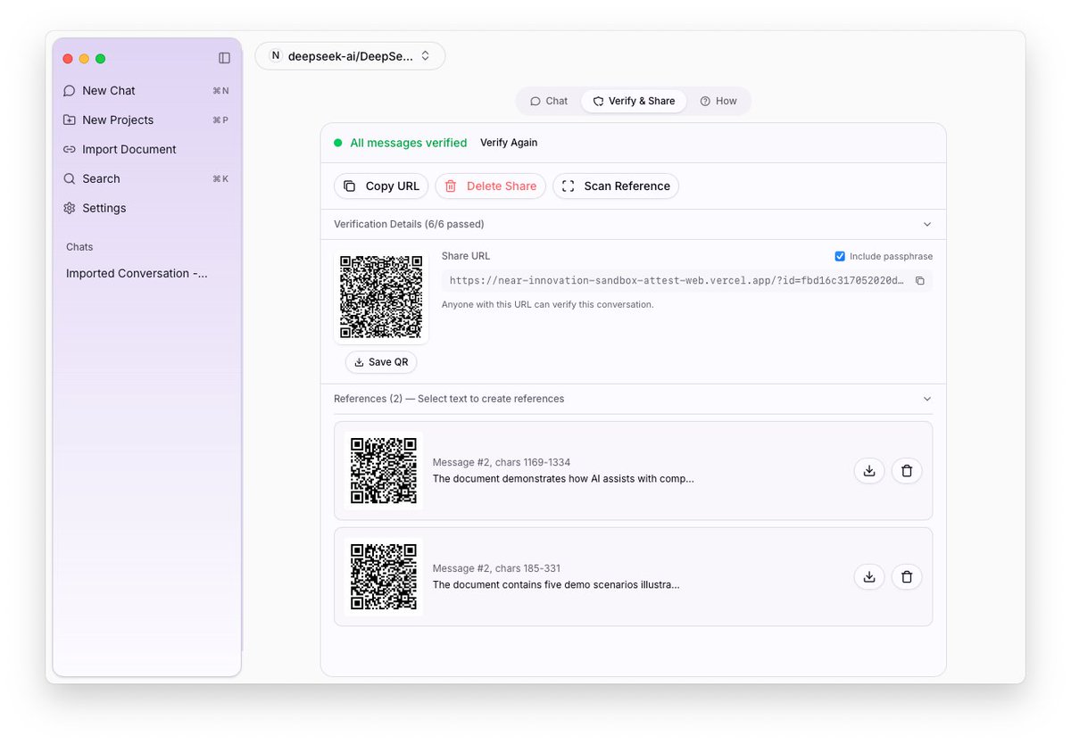
Task: Click the green maximize window button
Action: (x=101, y=59)
